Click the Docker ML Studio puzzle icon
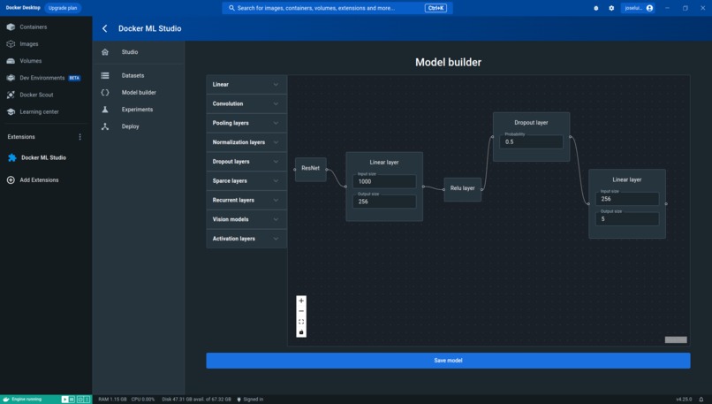 [x=12, y=157]
